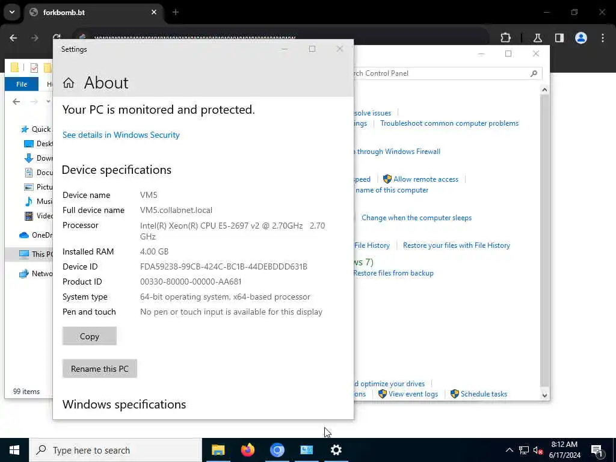Toggle the browser side panel icon
The width and height of the screenshot is (616, 462).
tap(559, 38)
